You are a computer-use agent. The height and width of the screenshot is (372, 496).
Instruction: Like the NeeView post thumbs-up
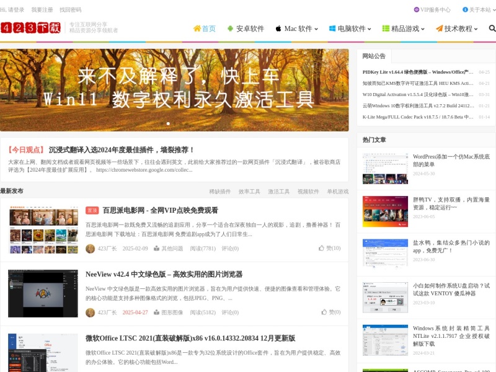324,312
